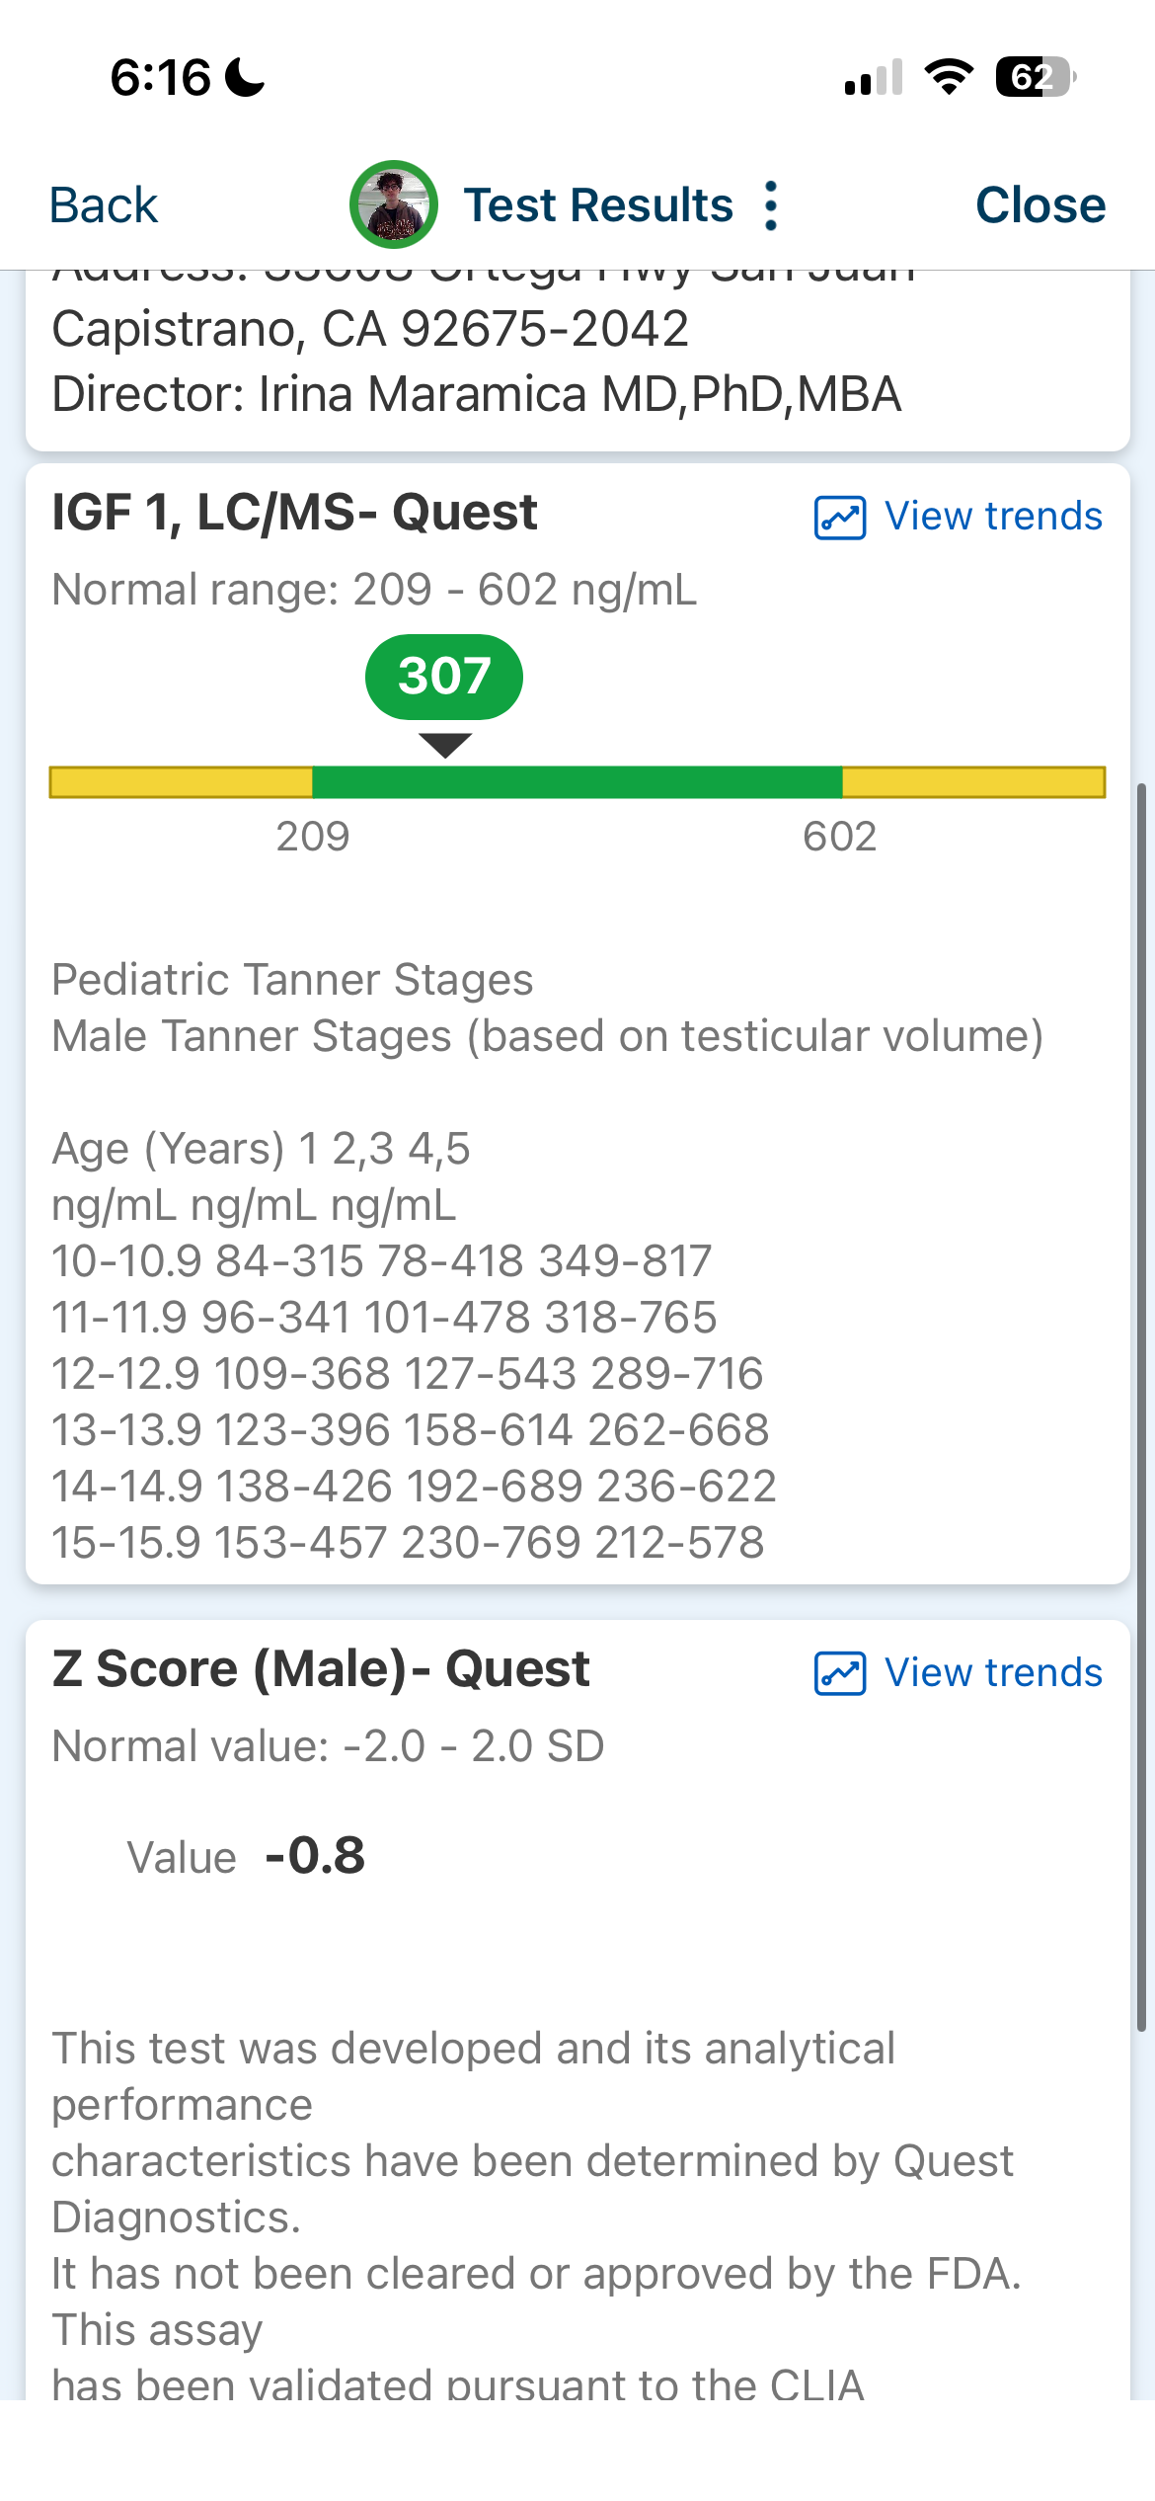Screen dimensions: 1155x2501
Task: Tap the cellular signal bars icon
Action: 874,77
